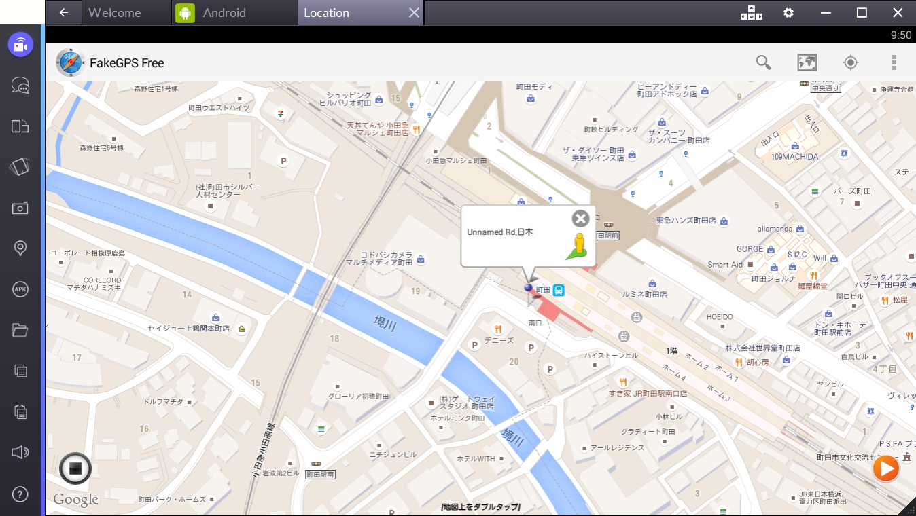Image resolution: width=916 pixels, height=516 pixels.
Task: Open the location pin sidebar tool
Action: pos(20,248)
